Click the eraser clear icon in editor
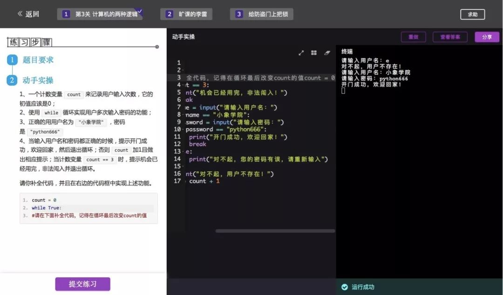Image resolution: width=503 pixels, height=295 pixels. point(327,53)
